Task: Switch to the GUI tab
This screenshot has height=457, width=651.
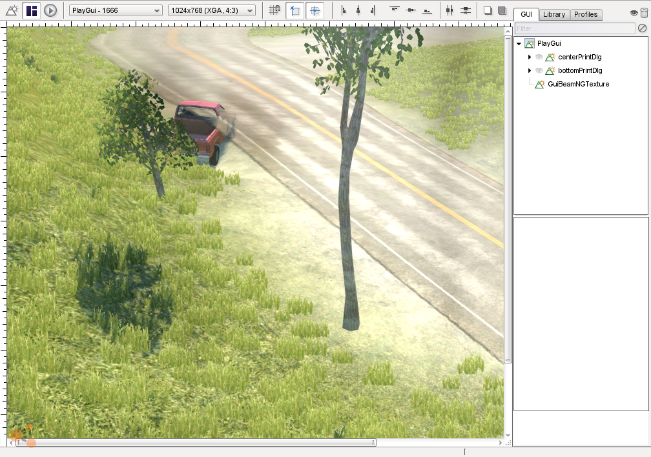Action: (x=526, y=14)
